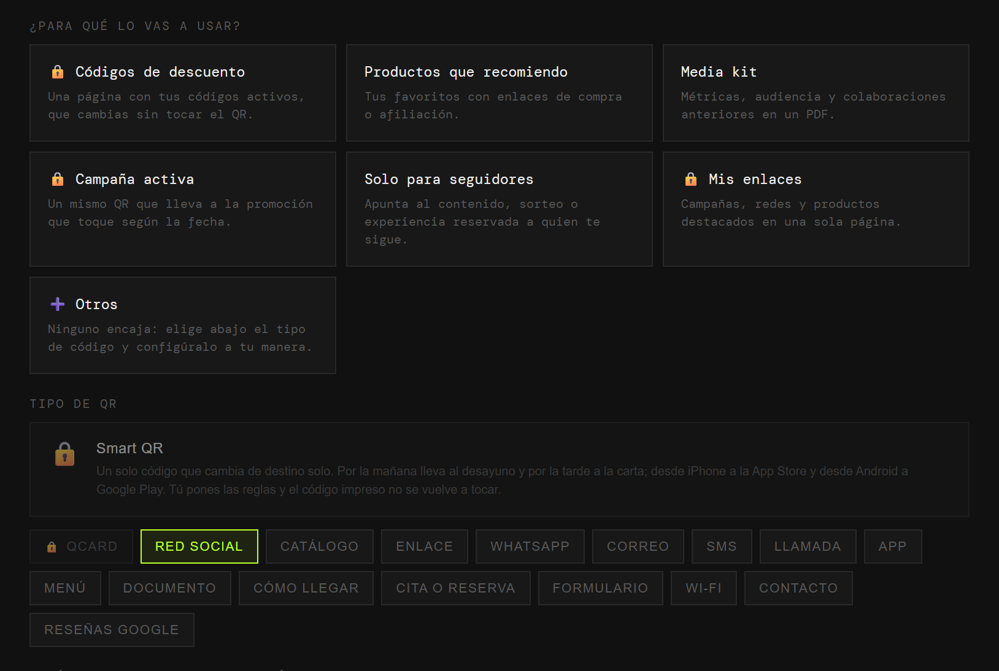This screenshot has height=671, width=999.
Task: Select the CONTACTO QR type
Action: coord(799,588)
